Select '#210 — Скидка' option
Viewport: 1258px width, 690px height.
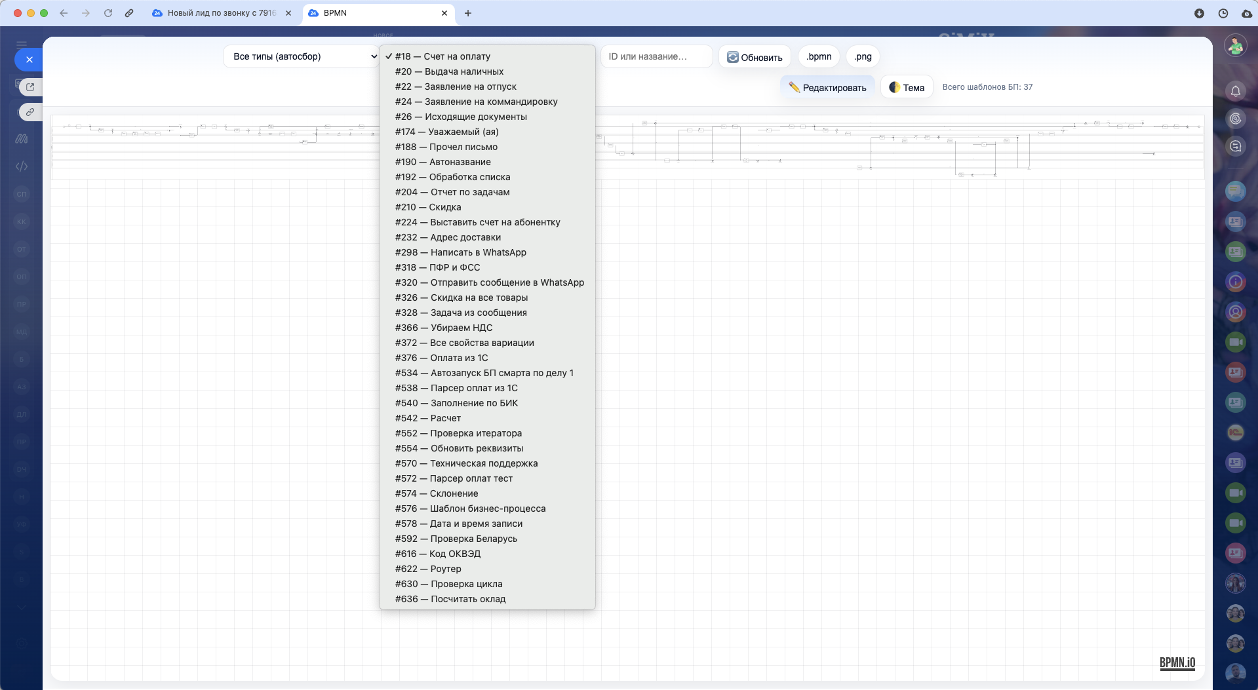coord(487,207)
